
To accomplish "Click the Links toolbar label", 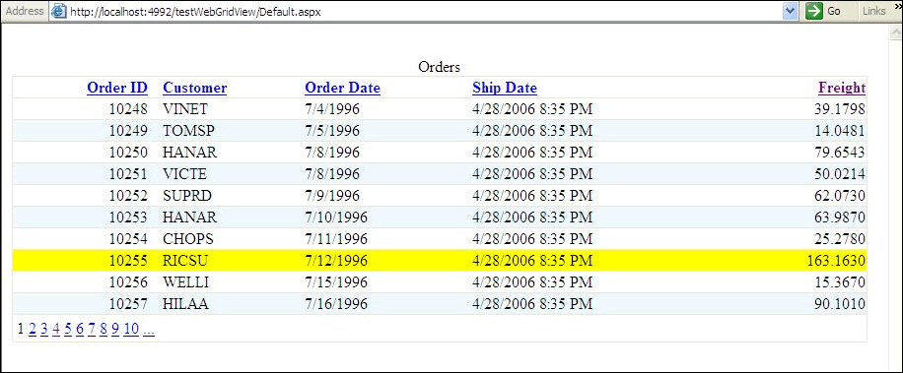I will [x=873, y=11].
